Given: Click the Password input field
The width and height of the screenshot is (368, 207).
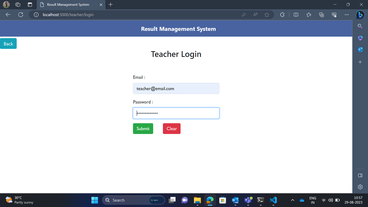Looking at the screenshot, I should 176,113.
